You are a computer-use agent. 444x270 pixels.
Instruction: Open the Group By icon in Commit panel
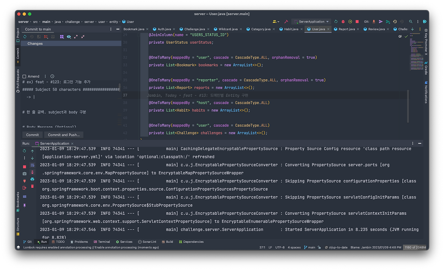coord(62,36)
